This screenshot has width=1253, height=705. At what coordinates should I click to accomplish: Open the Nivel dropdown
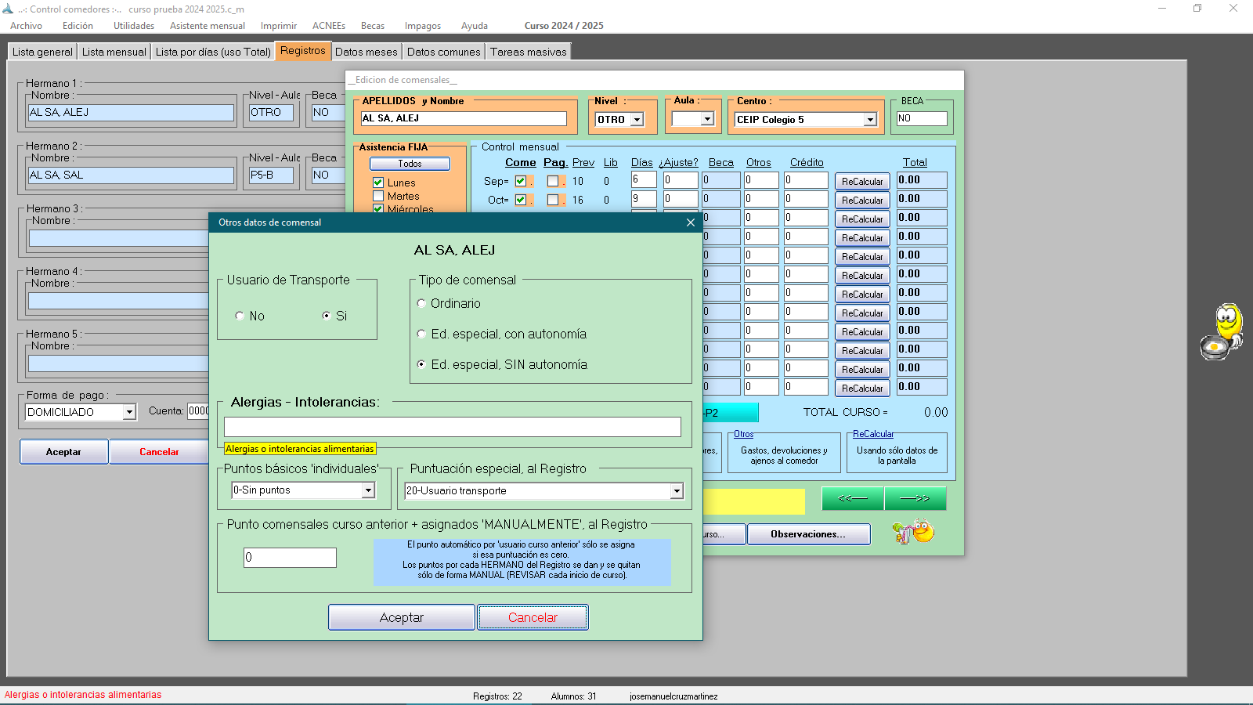(637, 120)
